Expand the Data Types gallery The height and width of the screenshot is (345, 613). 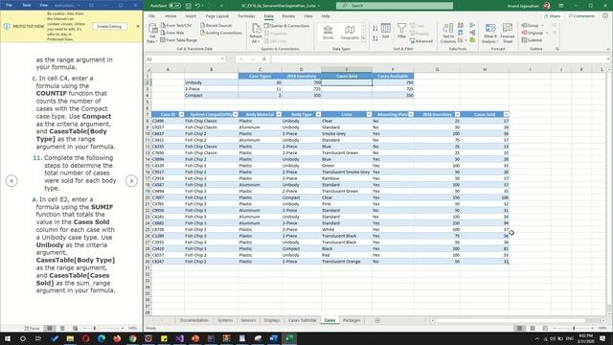point(364,38)
